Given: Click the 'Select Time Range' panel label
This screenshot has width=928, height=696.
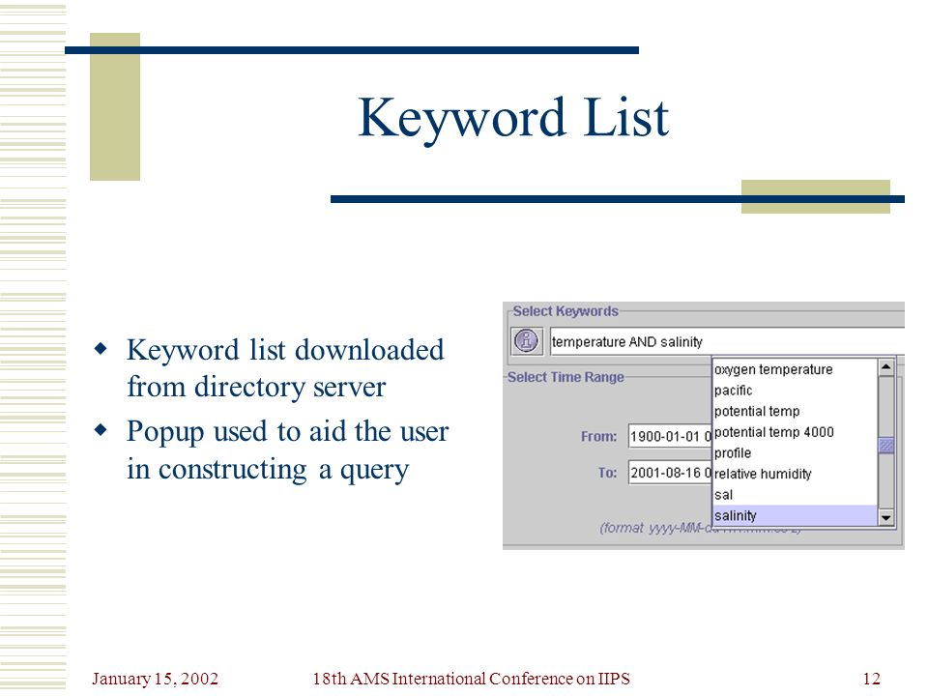Looking at the screenshot, I should point(565,377).
